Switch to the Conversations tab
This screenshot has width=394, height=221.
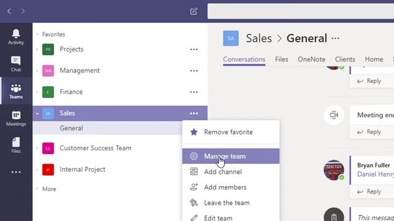244,60
